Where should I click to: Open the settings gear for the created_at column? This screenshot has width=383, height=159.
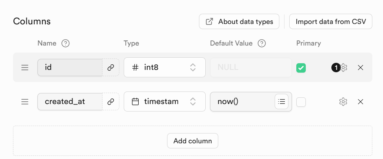click(x=343, y=102)
